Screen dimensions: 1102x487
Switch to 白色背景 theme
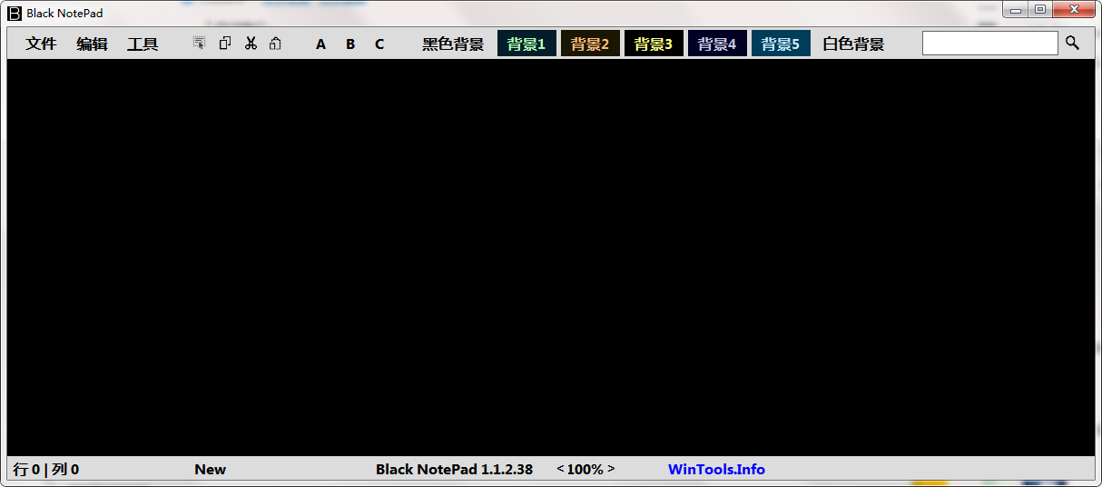click(x=853, y=44)
